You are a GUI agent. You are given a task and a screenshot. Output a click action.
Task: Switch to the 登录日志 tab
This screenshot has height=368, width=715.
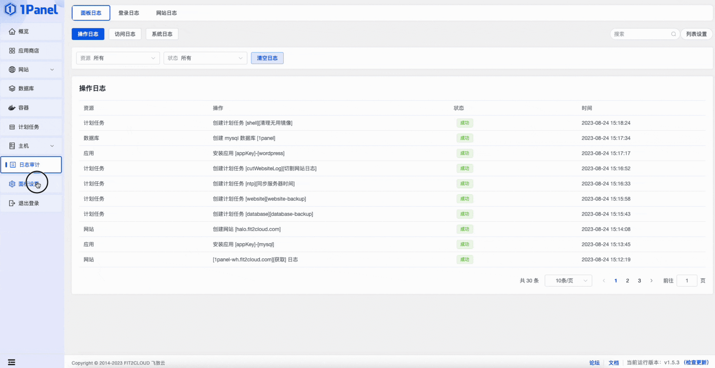pyautogui.click(x=128, y=13)
